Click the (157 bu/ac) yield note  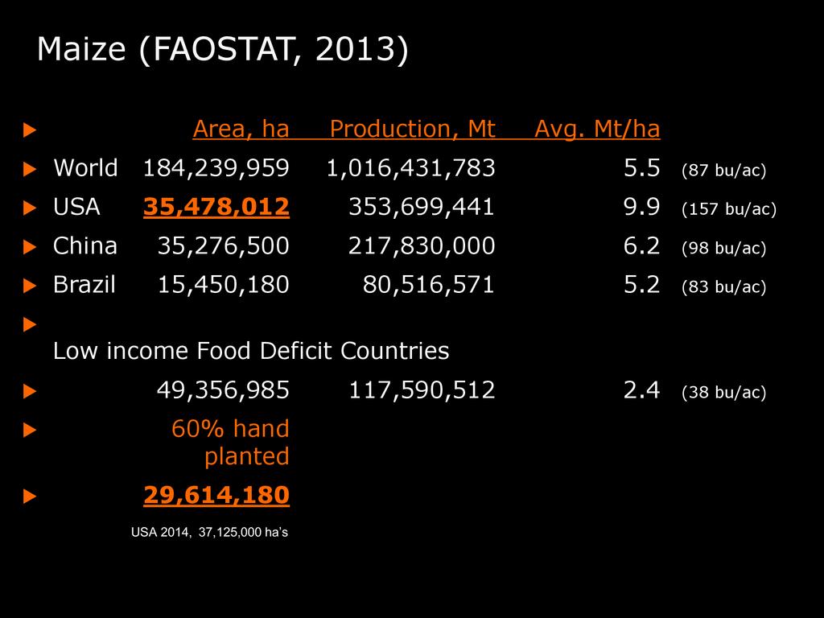tap(728, 210)
